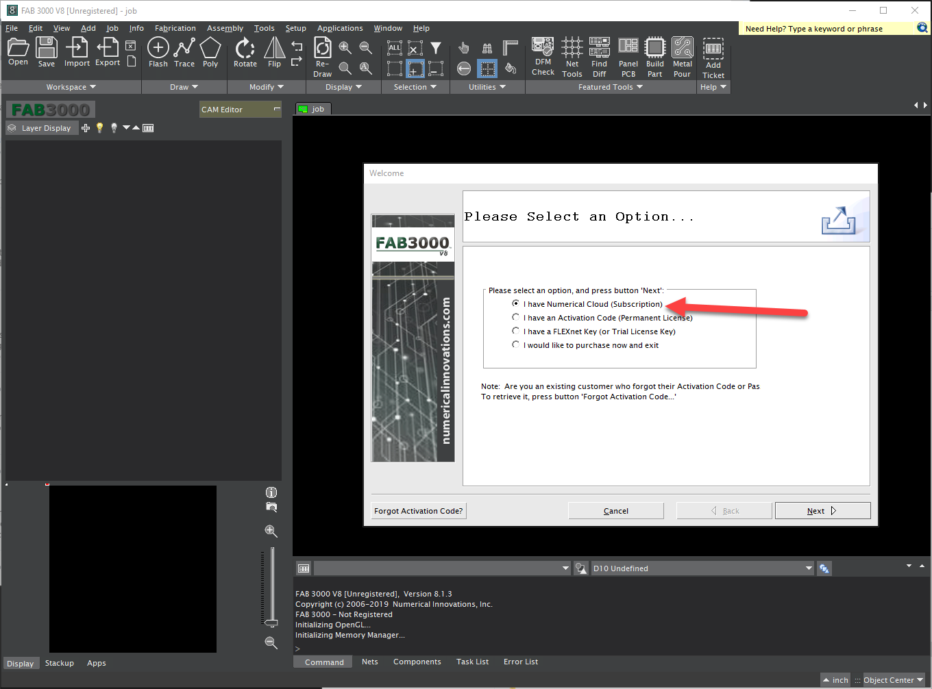Viewport: 932px width, 689px height.
Task: Open the Applications menu
Action: tap(340, 28)
